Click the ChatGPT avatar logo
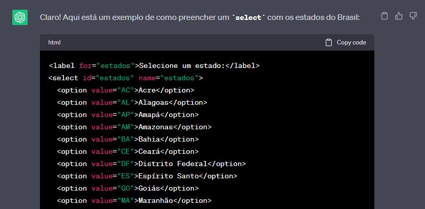Viewport: 425px width, 209px height. [x=20, y=17]
